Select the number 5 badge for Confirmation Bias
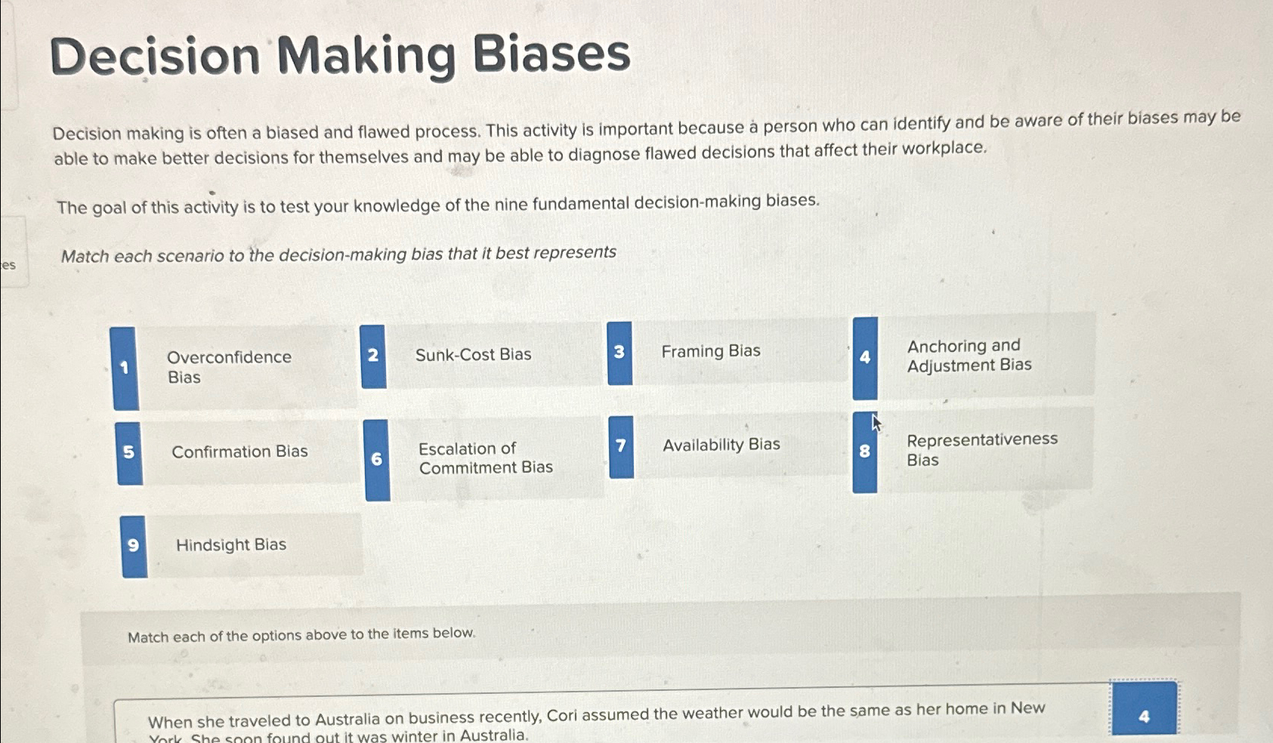The width and height of the screenshot is (1273, 743). 128,452
